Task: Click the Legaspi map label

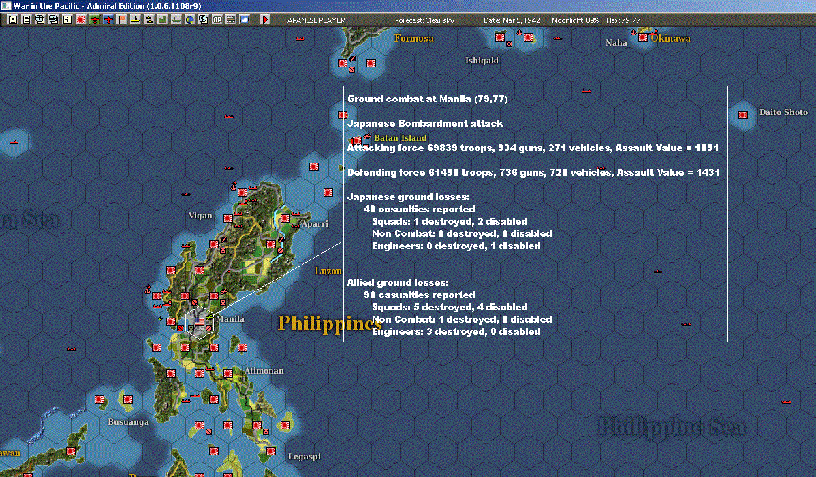Action: click(304, 456)
